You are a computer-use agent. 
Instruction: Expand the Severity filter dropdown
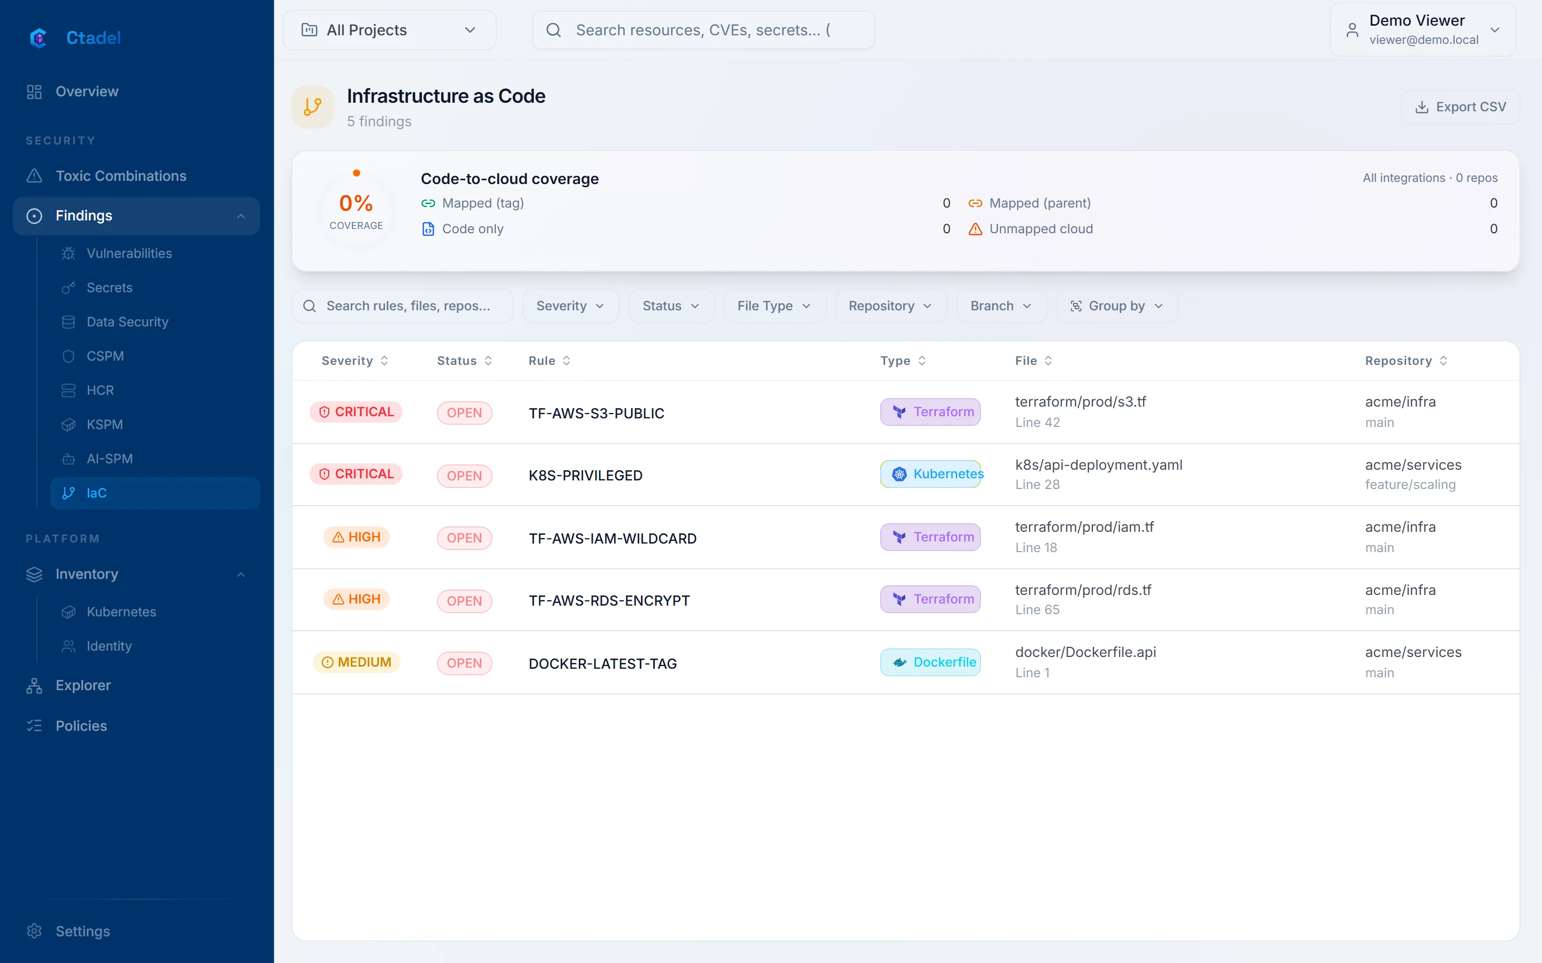pos(570,307)
